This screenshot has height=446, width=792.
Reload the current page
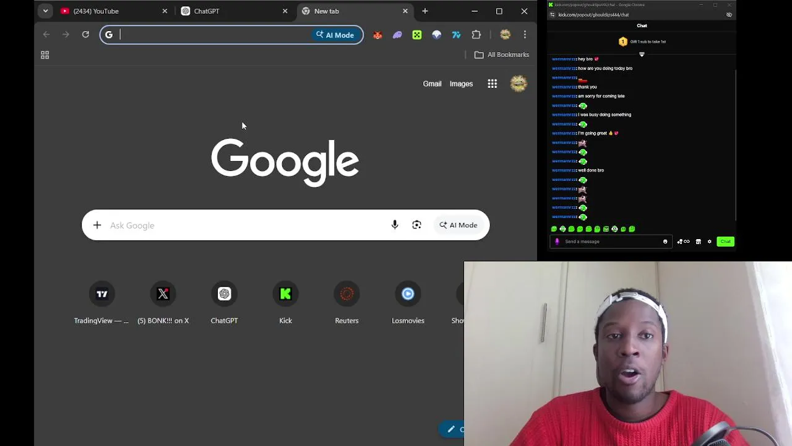click(x=85, y=35)
